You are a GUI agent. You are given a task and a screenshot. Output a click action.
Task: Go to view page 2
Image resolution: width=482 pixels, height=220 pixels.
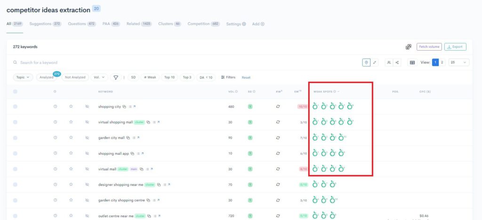tap(442, 62)
